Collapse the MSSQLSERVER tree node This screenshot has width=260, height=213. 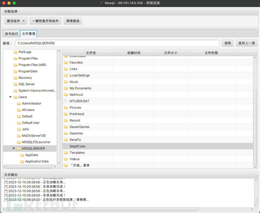pos(14,149)
